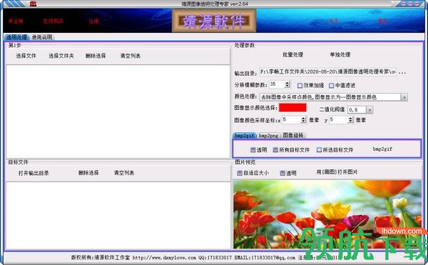Switch to the 使用说明 tab

tap(42, 37)
